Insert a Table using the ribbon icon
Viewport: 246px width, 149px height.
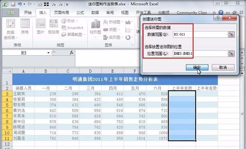[x=25, y=26]
